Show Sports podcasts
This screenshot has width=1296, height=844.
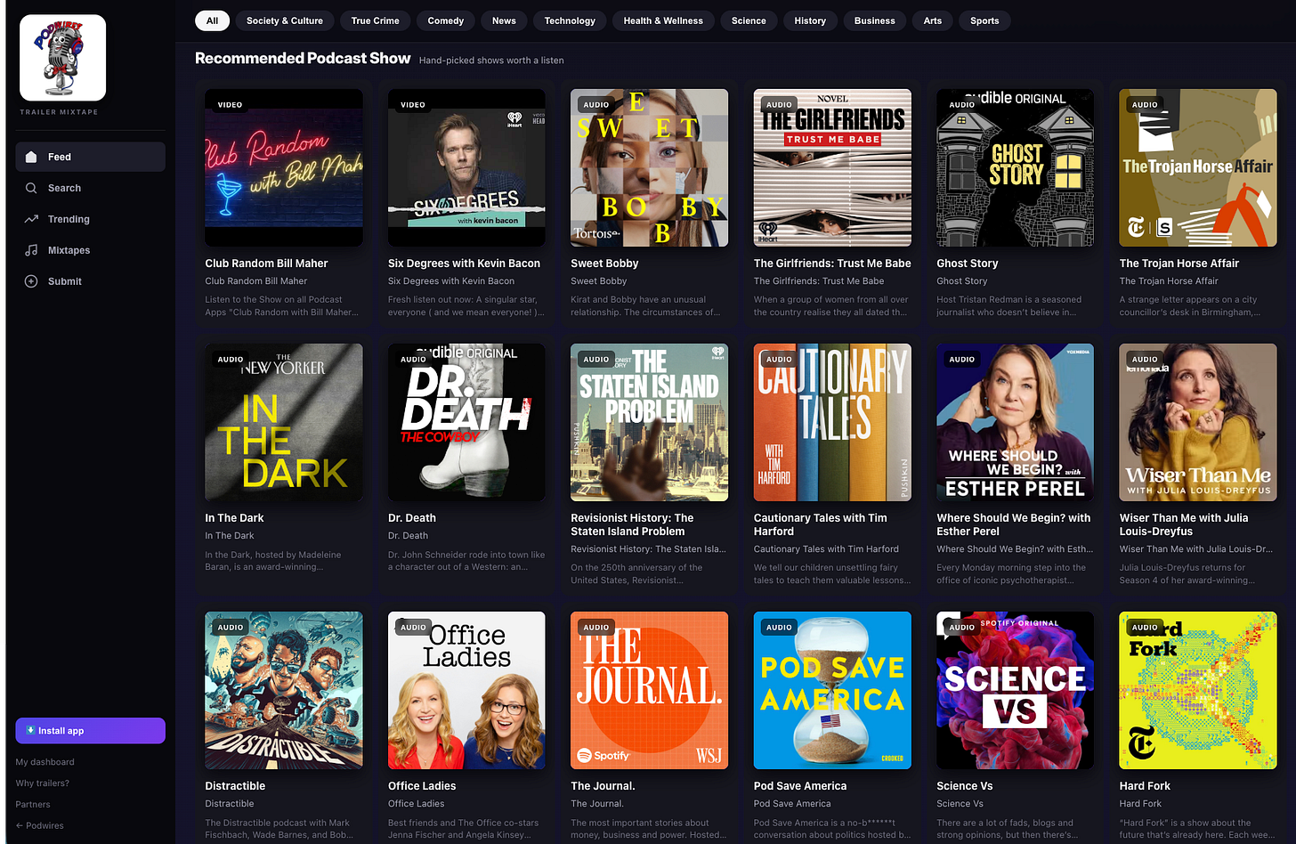tap(984, 20)
